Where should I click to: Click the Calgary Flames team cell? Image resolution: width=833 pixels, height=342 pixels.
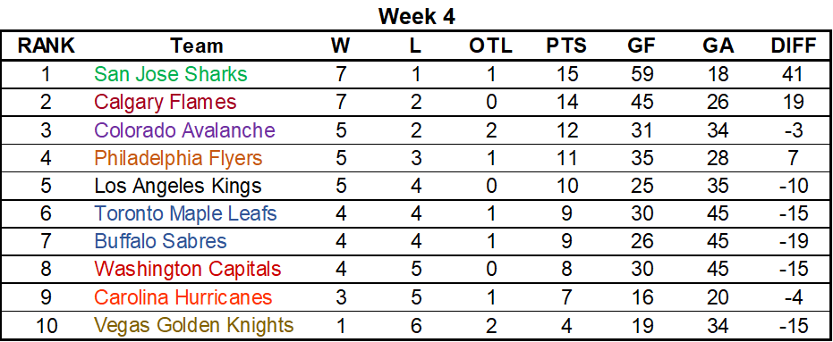pos(166,102)
